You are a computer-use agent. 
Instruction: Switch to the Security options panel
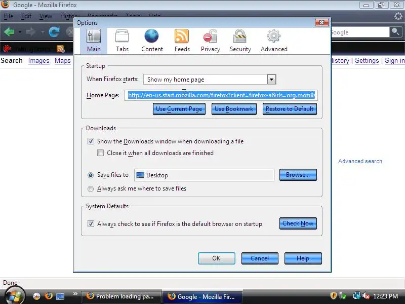[x=240, y=41]
